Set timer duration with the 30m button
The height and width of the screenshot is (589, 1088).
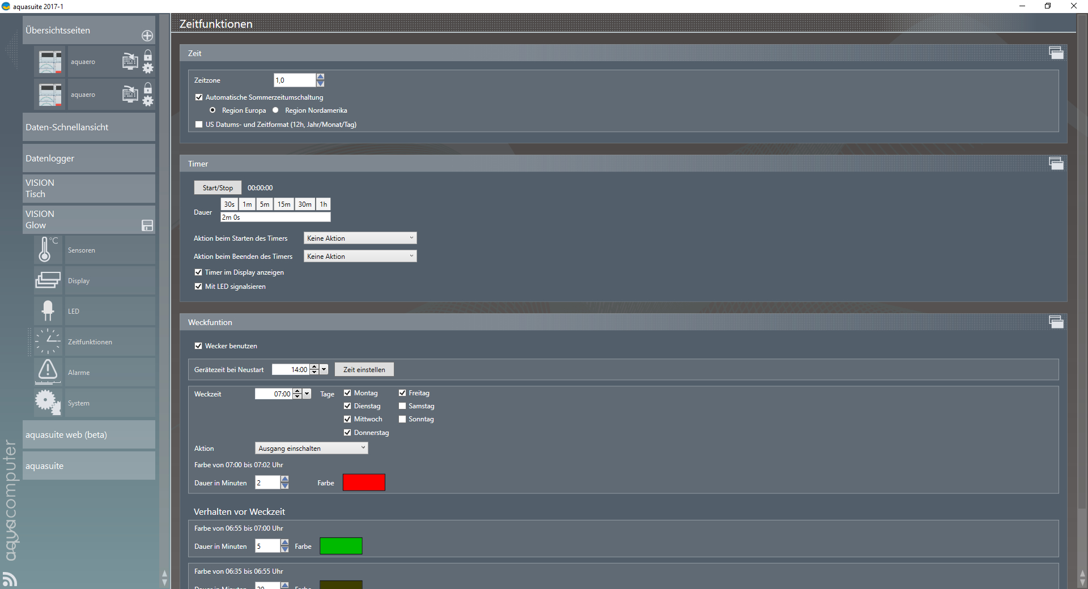(x=305, y=204)
